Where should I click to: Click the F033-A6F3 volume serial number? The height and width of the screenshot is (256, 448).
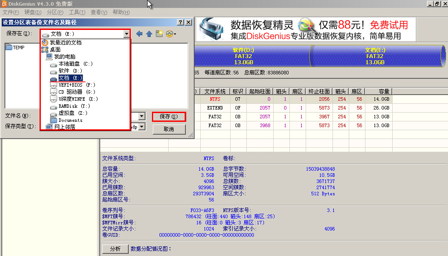(x=202, y=210)
